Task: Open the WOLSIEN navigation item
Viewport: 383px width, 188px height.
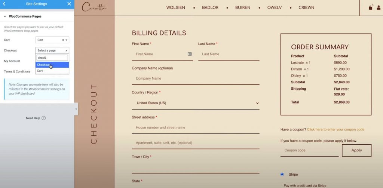Action: point(175,7)
